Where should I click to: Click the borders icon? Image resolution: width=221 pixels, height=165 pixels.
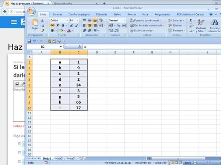click(x=52, y=30)
